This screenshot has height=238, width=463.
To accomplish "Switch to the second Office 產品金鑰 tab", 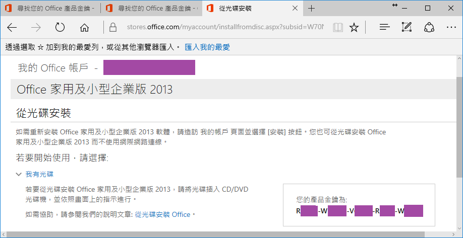I will click(x=151, y=9).
